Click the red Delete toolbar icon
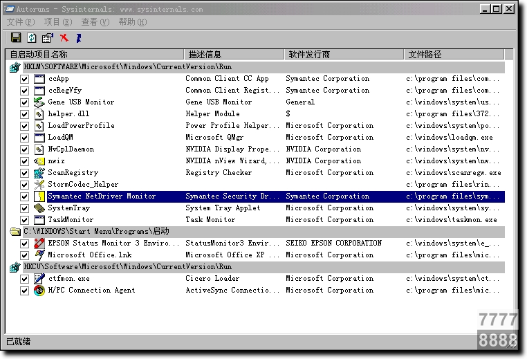Image resolution: width=527 pixels, height=359 pixels. click(64, 37)
